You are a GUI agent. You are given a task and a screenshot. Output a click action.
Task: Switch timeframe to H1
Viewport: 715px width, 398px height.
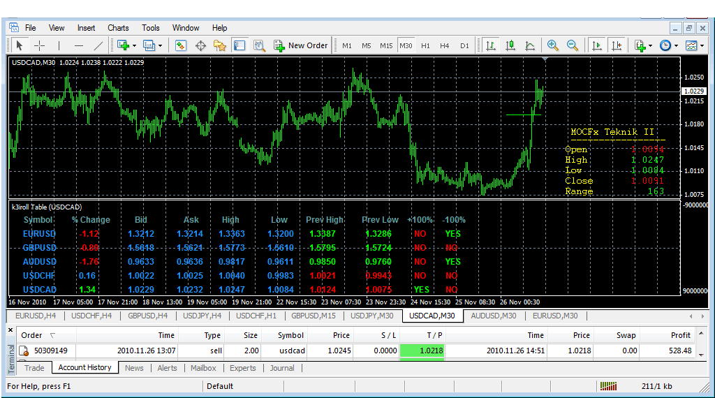coord(425,45)
